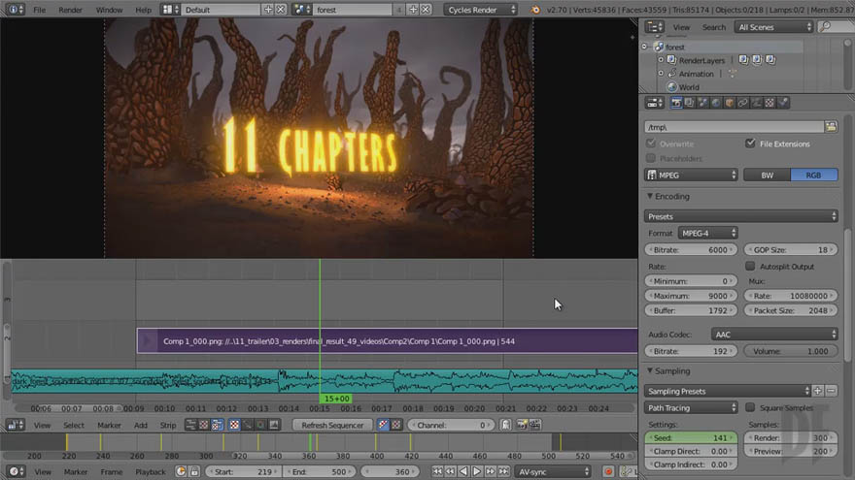Open the Window menu
This screenshot has height=480, width=855.
(x=109, y=10)
